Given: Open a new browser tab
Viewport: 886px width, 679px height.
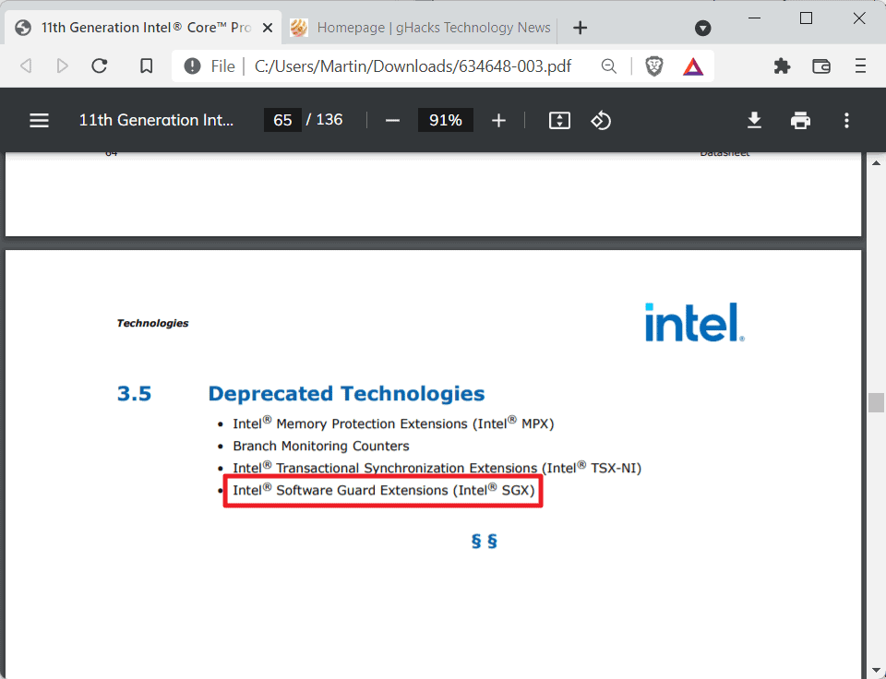Looking at the screenshot, I should click(x=580, y=27).
